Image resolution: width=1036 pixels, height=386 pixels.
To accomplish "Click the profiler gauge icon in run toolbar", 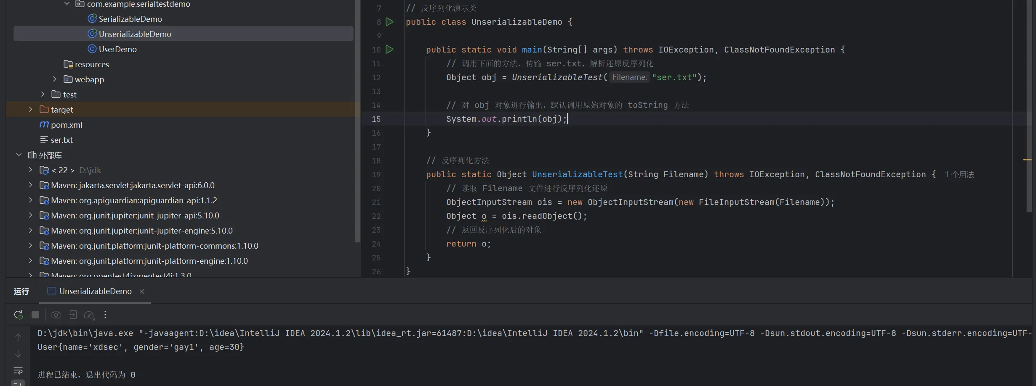I will point(89,315).
